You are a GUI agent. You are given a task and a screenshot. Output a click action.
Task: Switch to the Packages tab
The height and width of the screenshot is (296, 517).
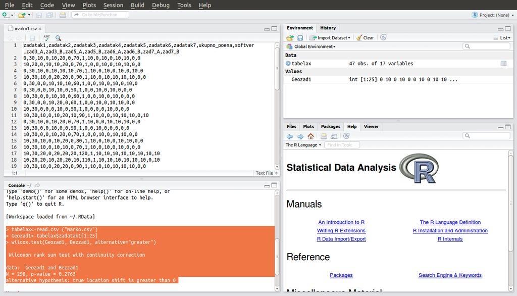click(x=330, y=127)
